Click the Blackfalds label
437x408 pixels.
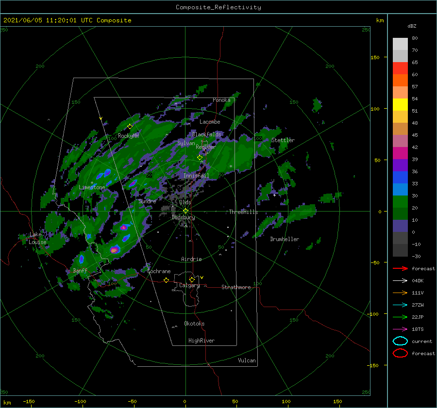coord(206,134)
